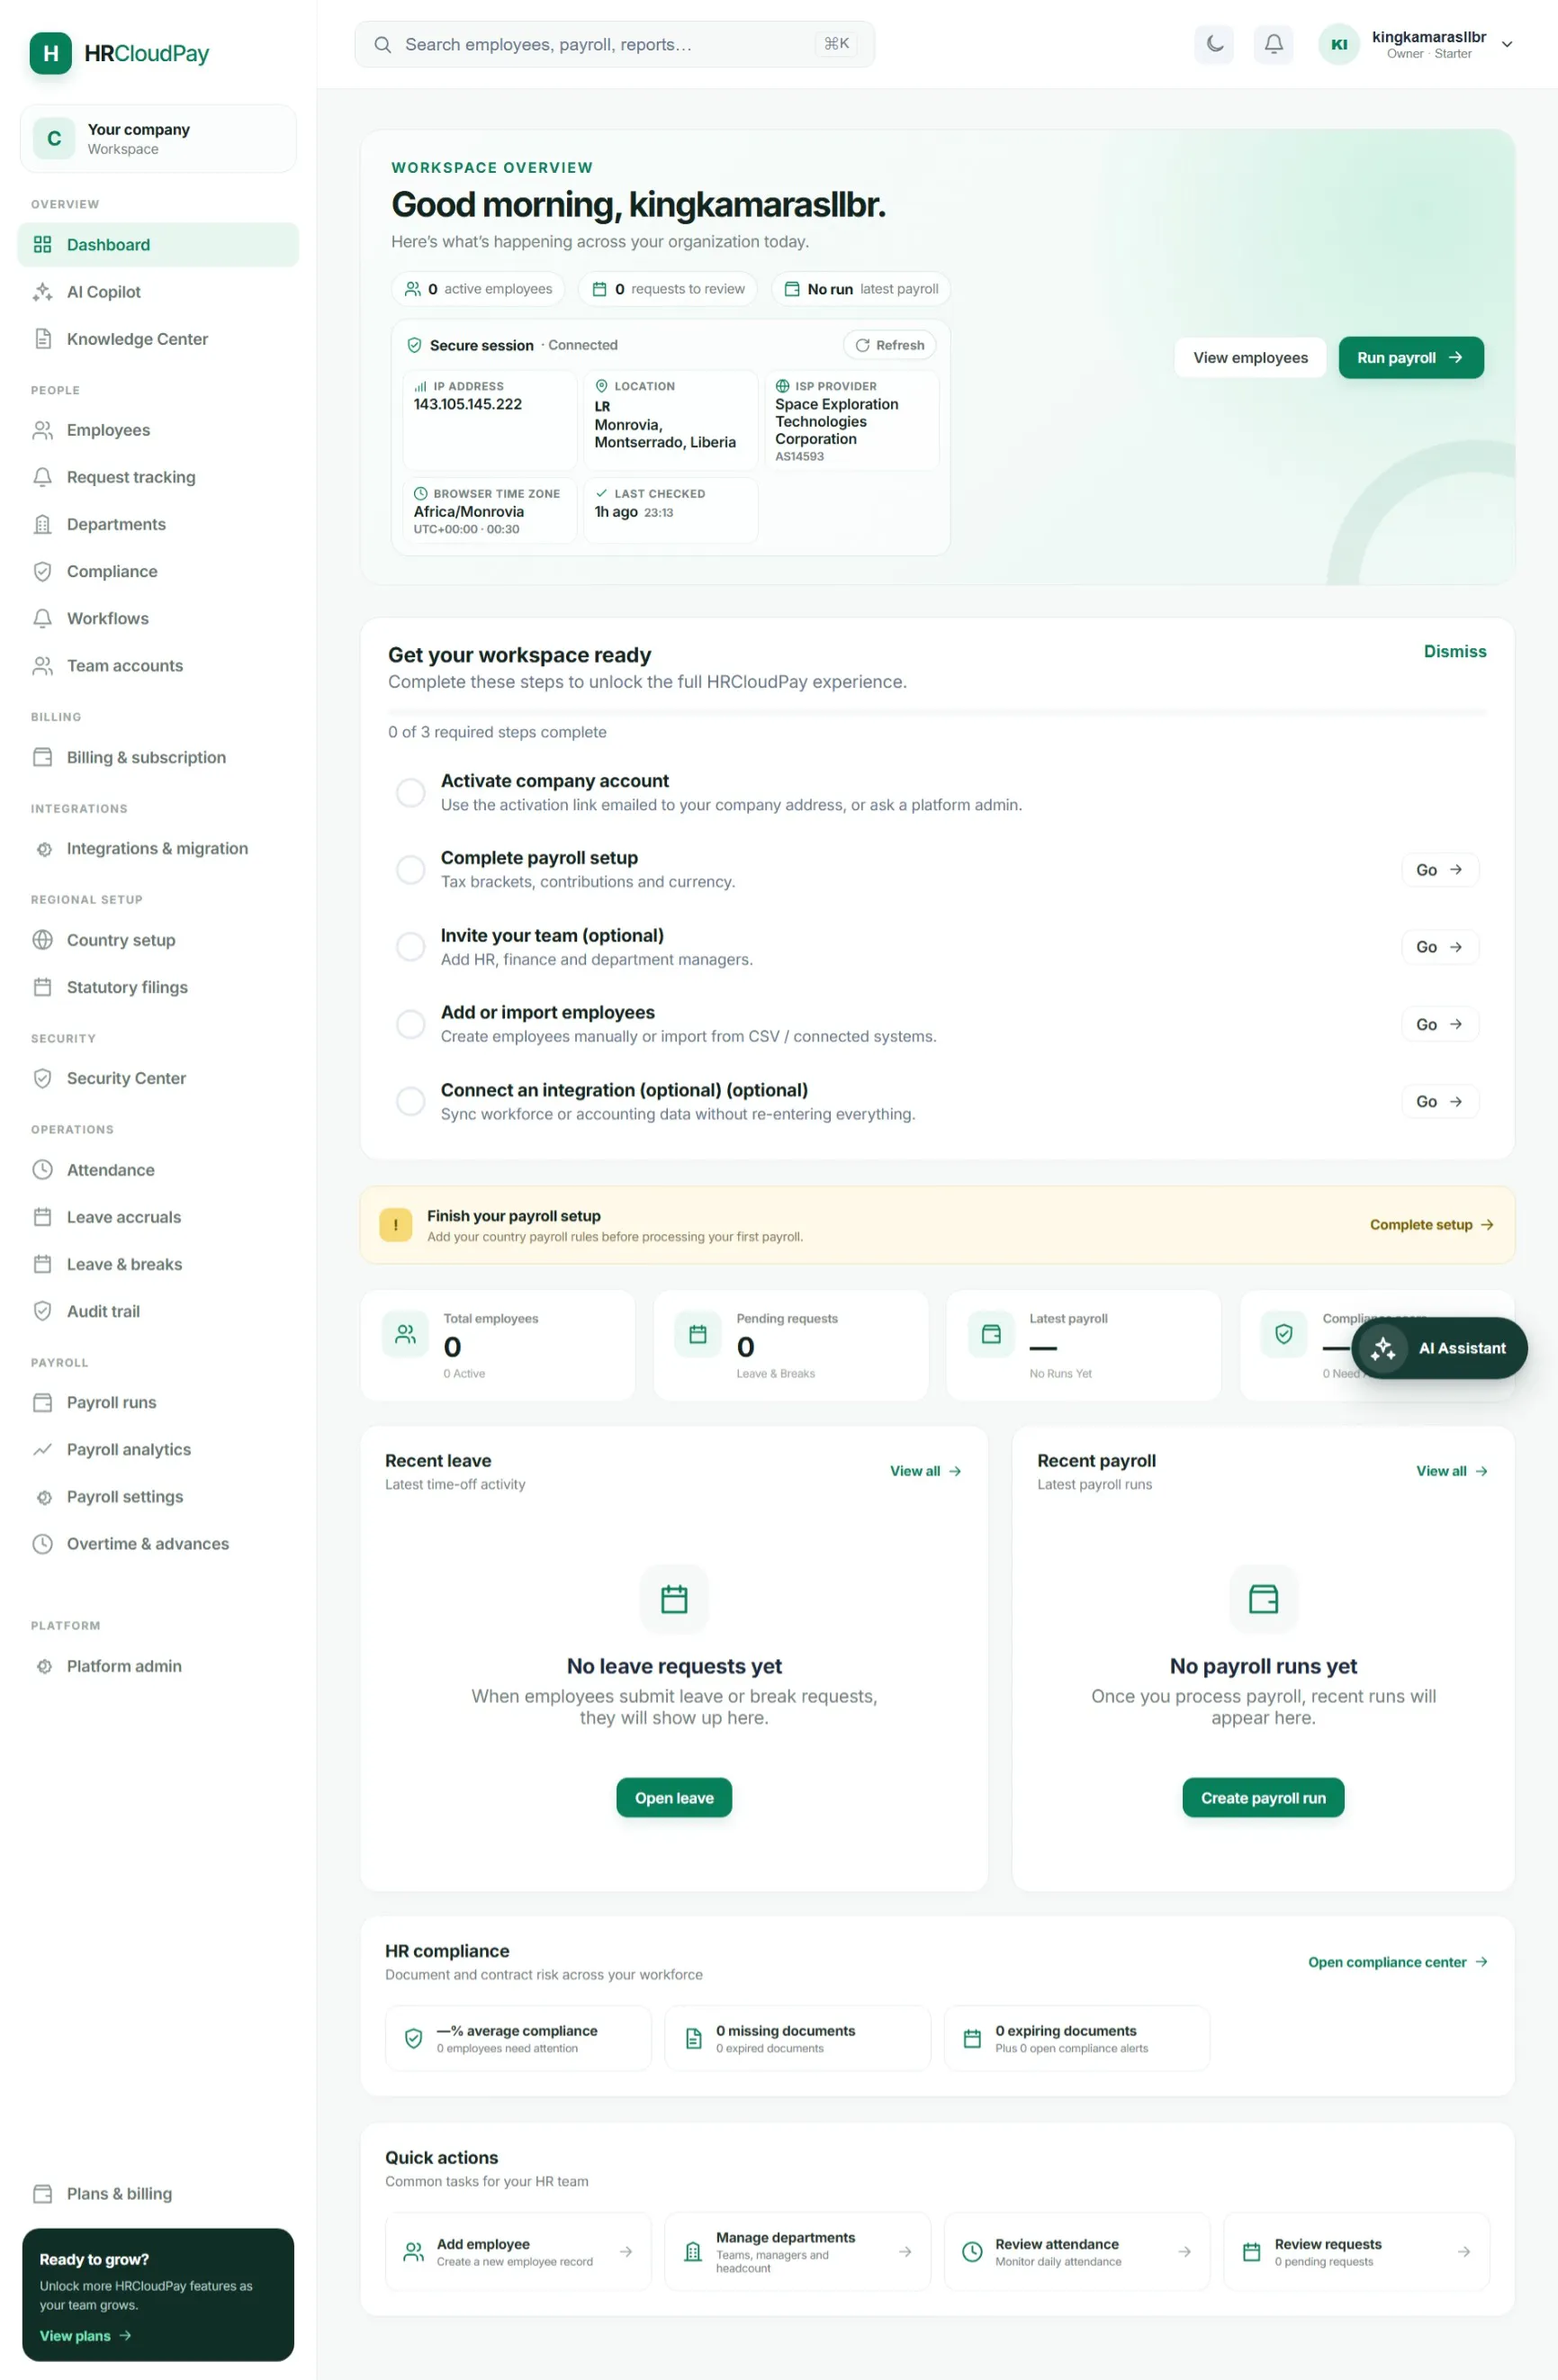Click the search magnifier icon

tap(382, 44)
